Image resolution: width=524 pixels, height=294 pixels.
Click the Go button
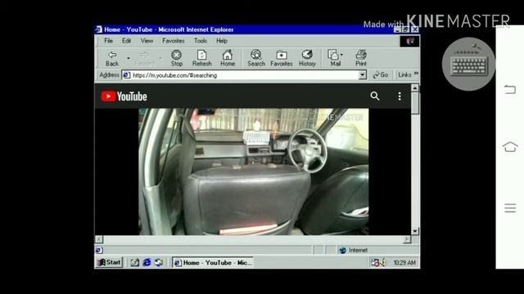381,75
